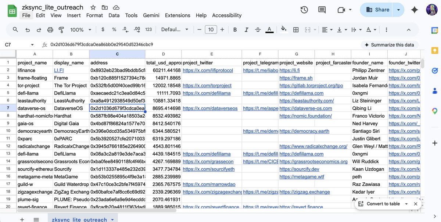Undo the last action
Screen dimensions: 441x222
tap(28, 29)
